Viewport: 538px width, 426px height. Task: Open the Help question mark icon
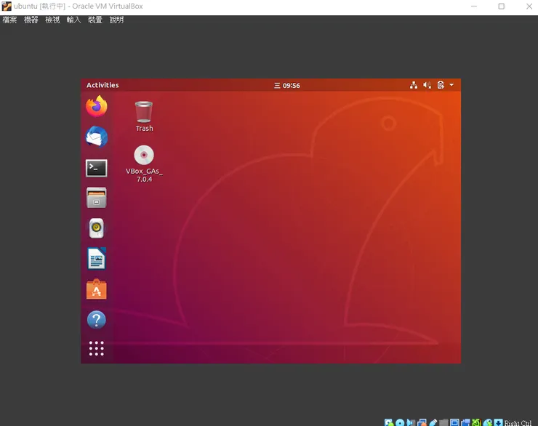tap(96, 320)
